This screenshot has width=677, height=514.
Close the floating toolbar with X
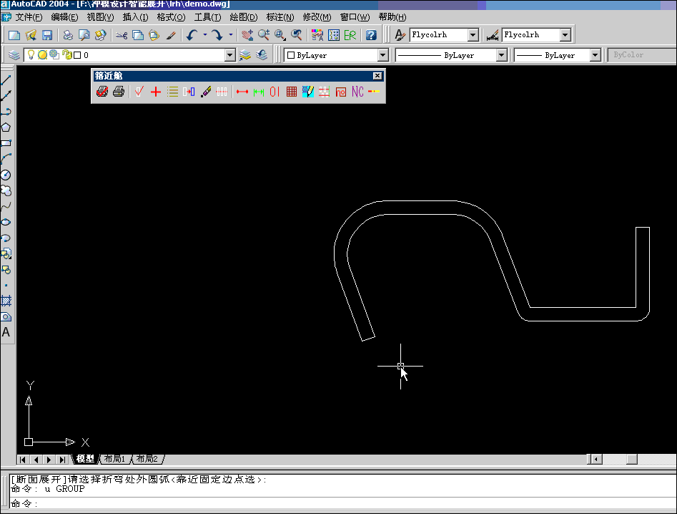click(377, 76)
